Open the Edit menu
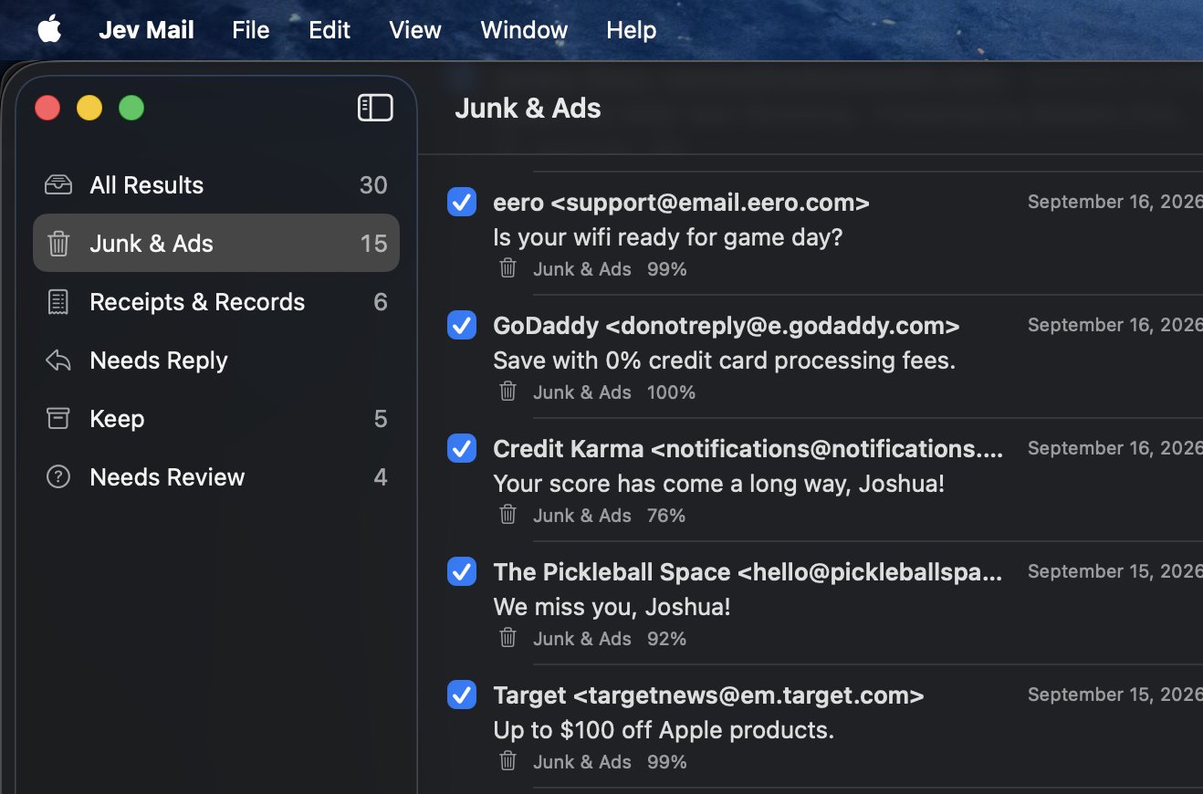Viewport: 1203px width, 794px height. [330, 30]
